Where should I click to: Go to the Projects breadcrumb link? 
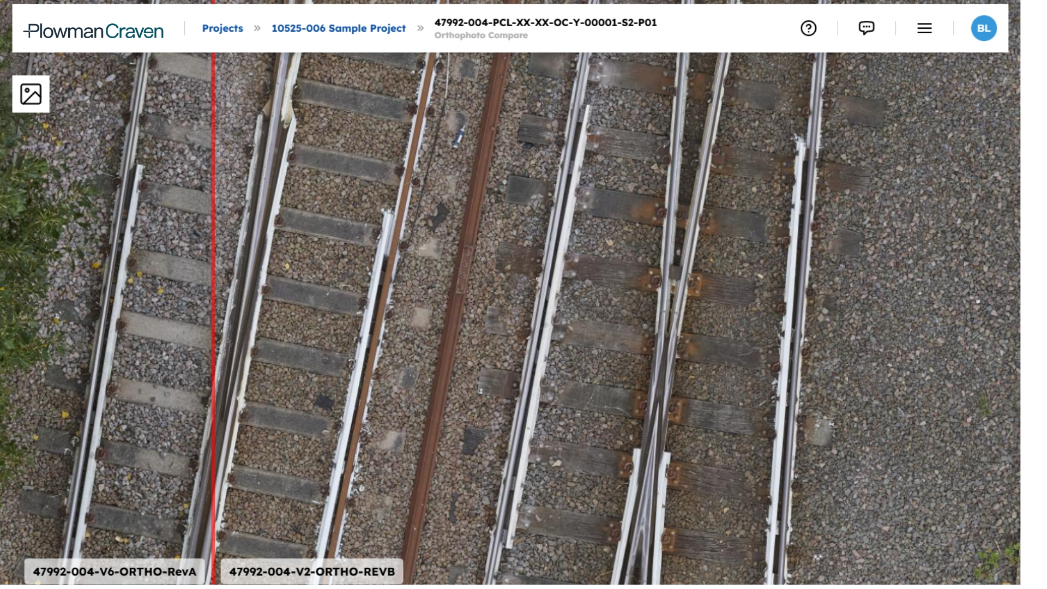point(222,28)
